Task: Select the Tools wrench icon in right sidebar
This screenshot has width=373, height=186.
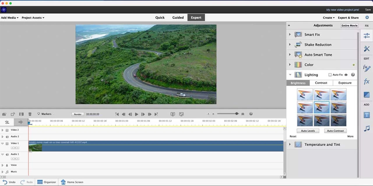Action: 366,49
